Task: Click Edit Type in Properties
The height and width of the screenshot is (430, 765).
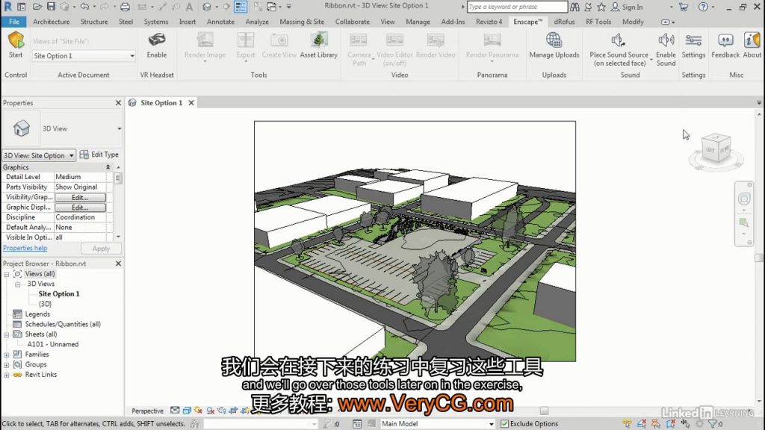Action: click(x=99, y=155)
